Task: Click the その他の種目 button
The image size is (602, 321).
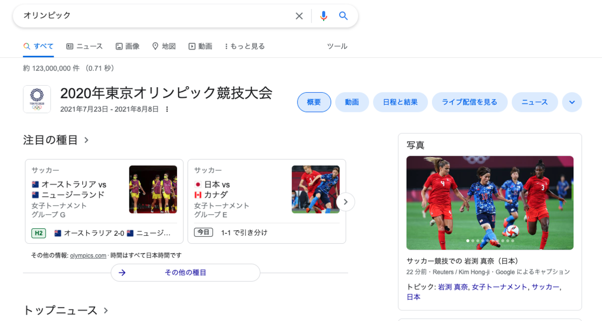Action: click(x=186, y=273)
